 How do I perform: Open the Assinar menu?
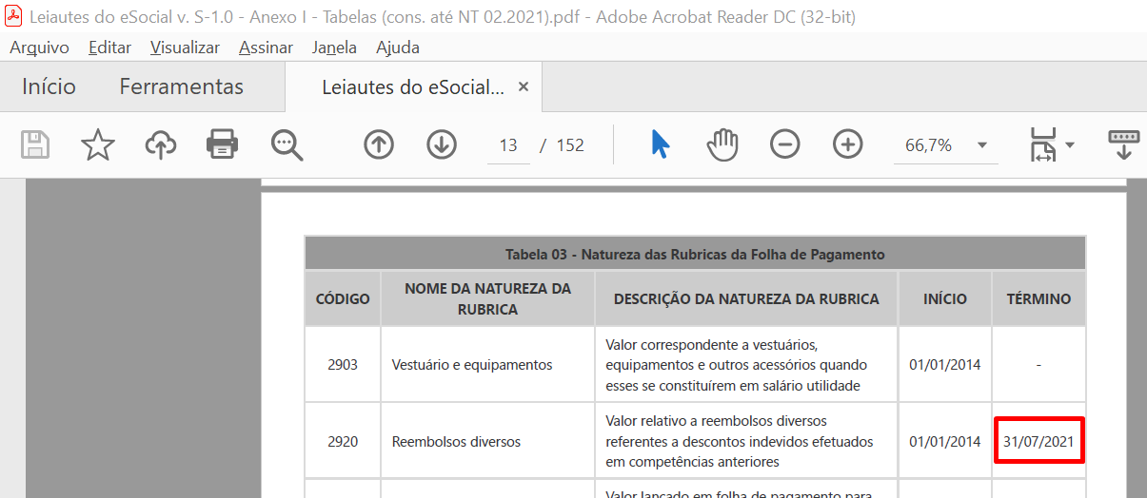tap(266, 47)
